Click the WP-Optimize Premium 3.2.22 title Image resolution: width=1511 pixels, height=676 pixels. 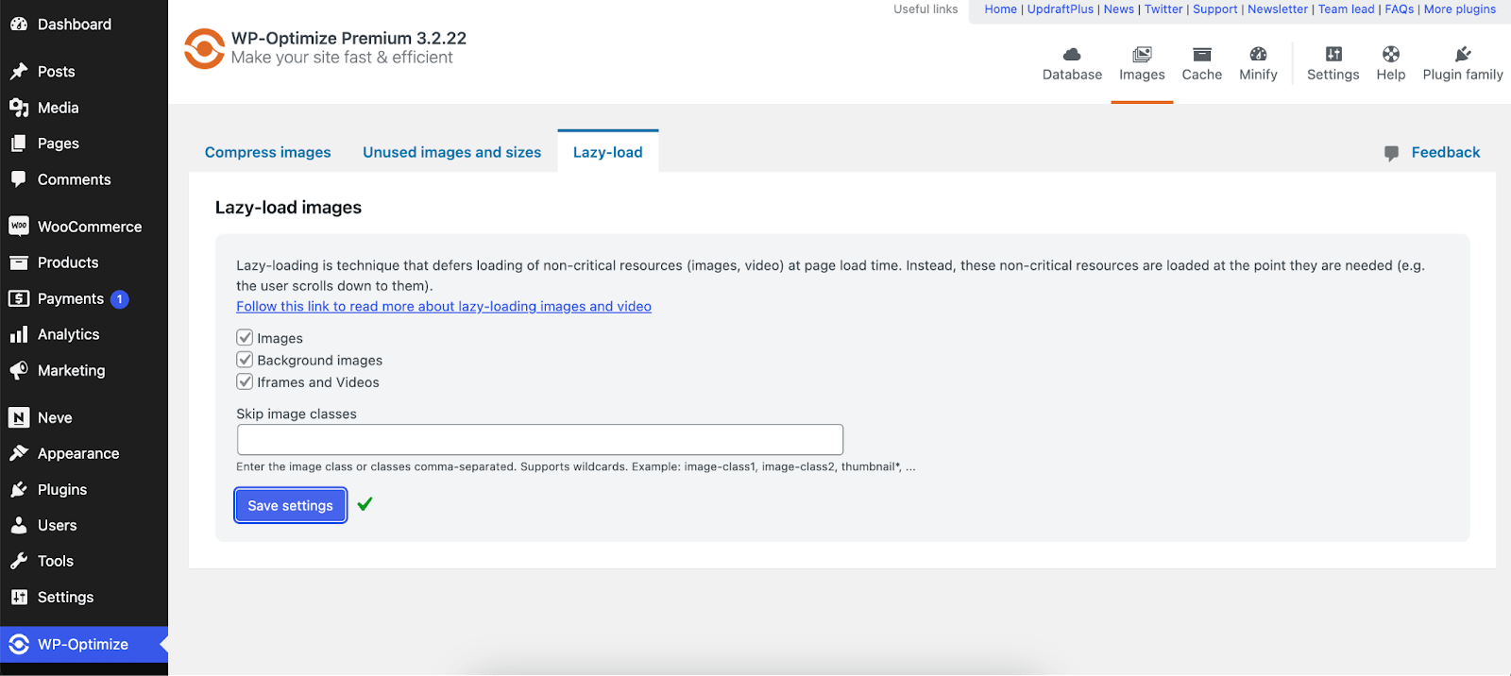point(348,38)
